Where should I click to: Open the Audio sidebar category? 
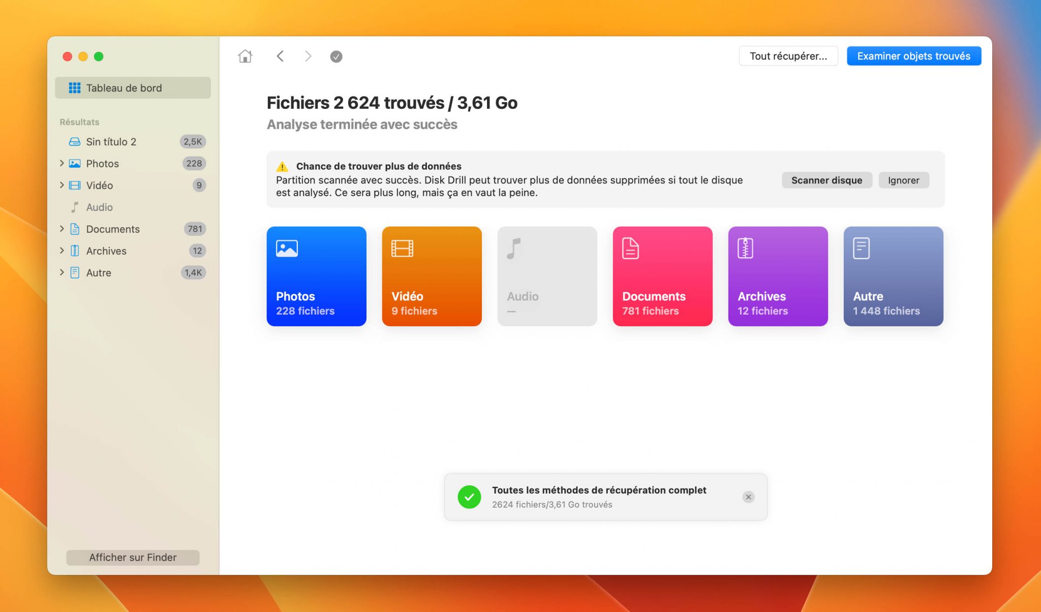[x=99, y=207]
